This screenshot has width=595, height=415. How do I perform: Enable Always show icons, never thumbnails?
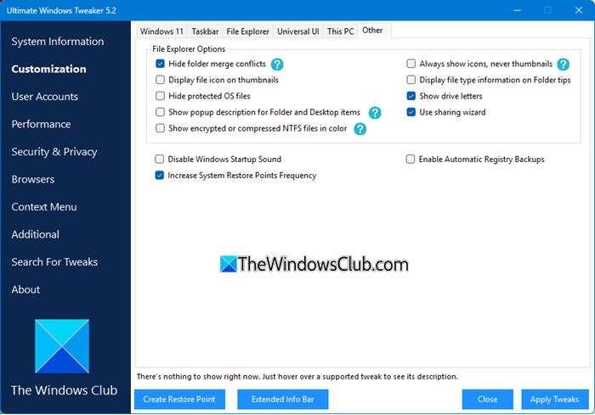(x=411, y=64)
